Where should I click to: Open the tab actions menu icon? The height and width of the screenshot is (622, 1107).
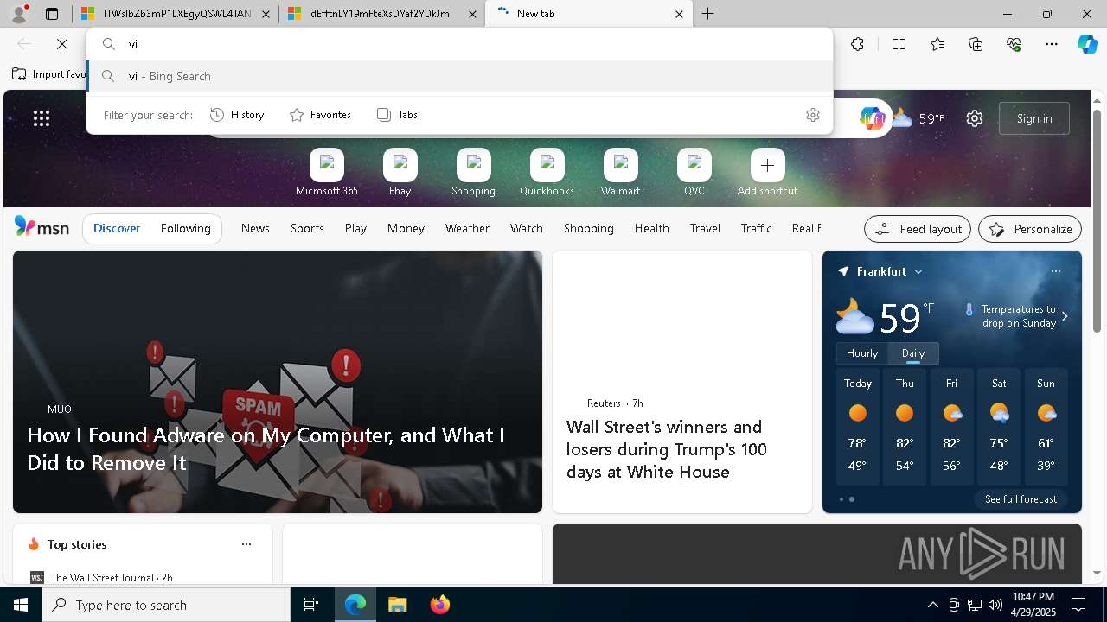point(52,14)
